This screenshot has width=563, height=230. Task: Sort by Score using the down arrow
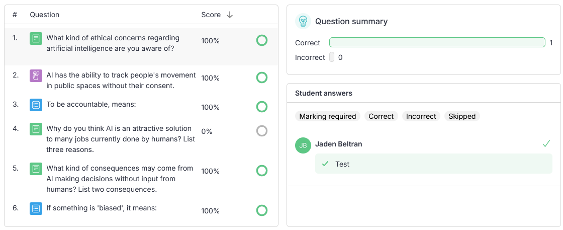(230, 15)
